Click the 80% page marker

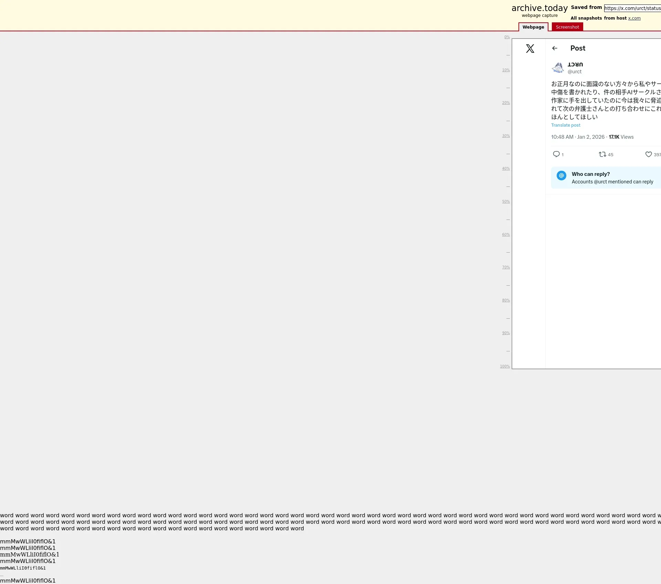(x=506, y=300)
